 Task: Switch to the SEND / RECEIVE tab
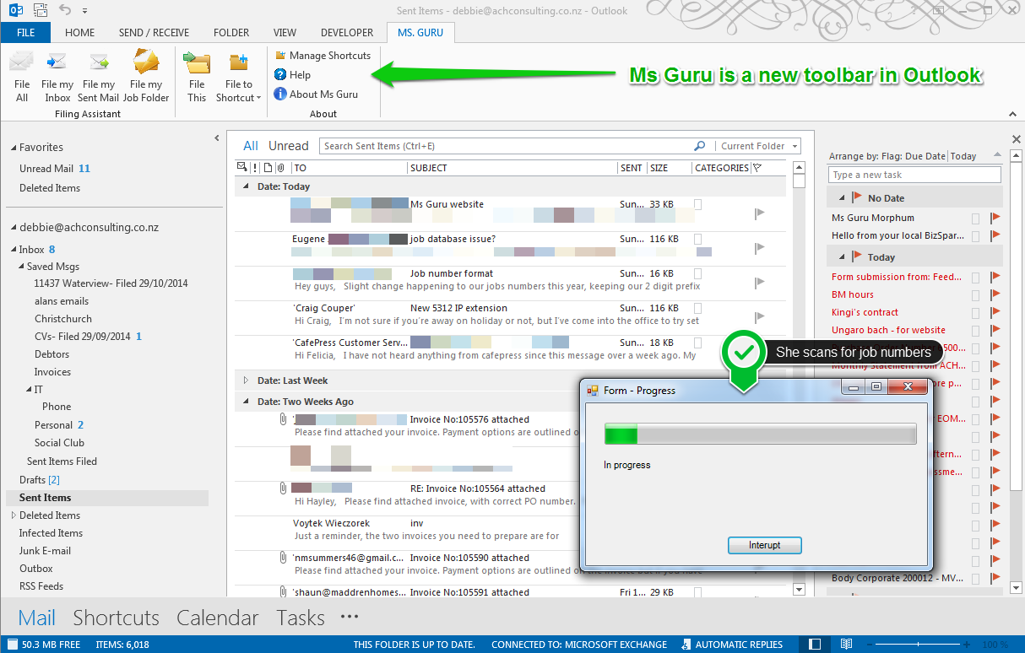point(154,33)
